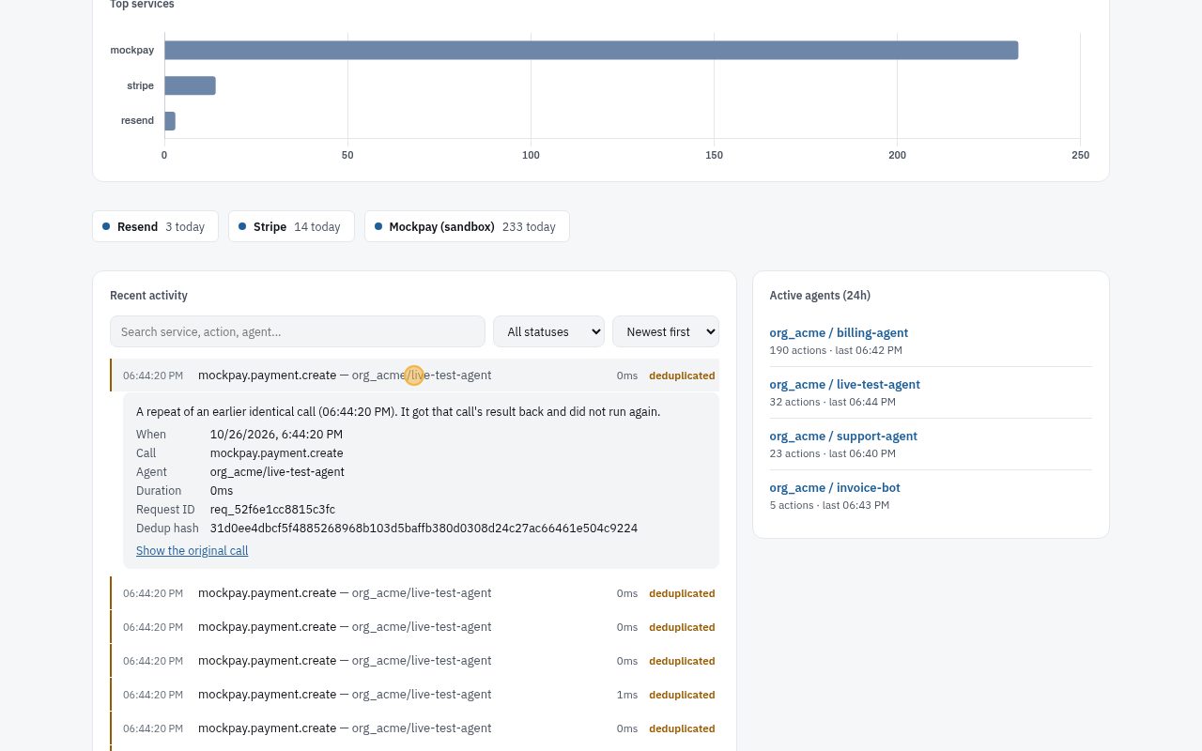The width and height of the screenshot is (1202, 751).
Task: Click the Agent value org_acme/live-test-agent in details
Action: pyautogui.click(x=277, y=472)
